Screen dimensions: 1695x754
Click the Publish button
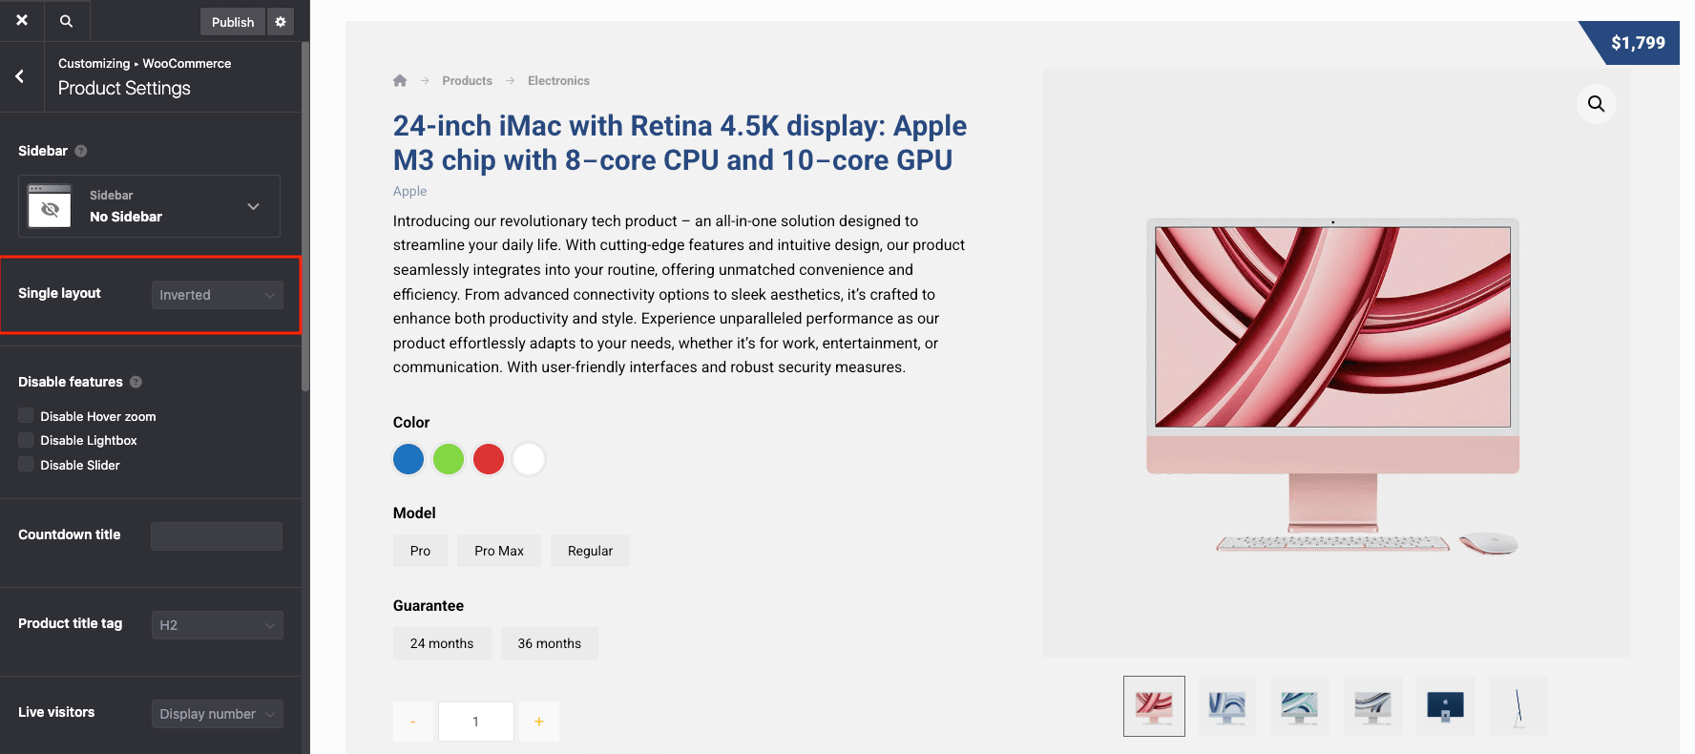pos(232,22)
